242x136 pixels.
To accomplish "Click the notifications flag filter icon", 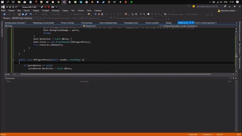I will 189,6.
